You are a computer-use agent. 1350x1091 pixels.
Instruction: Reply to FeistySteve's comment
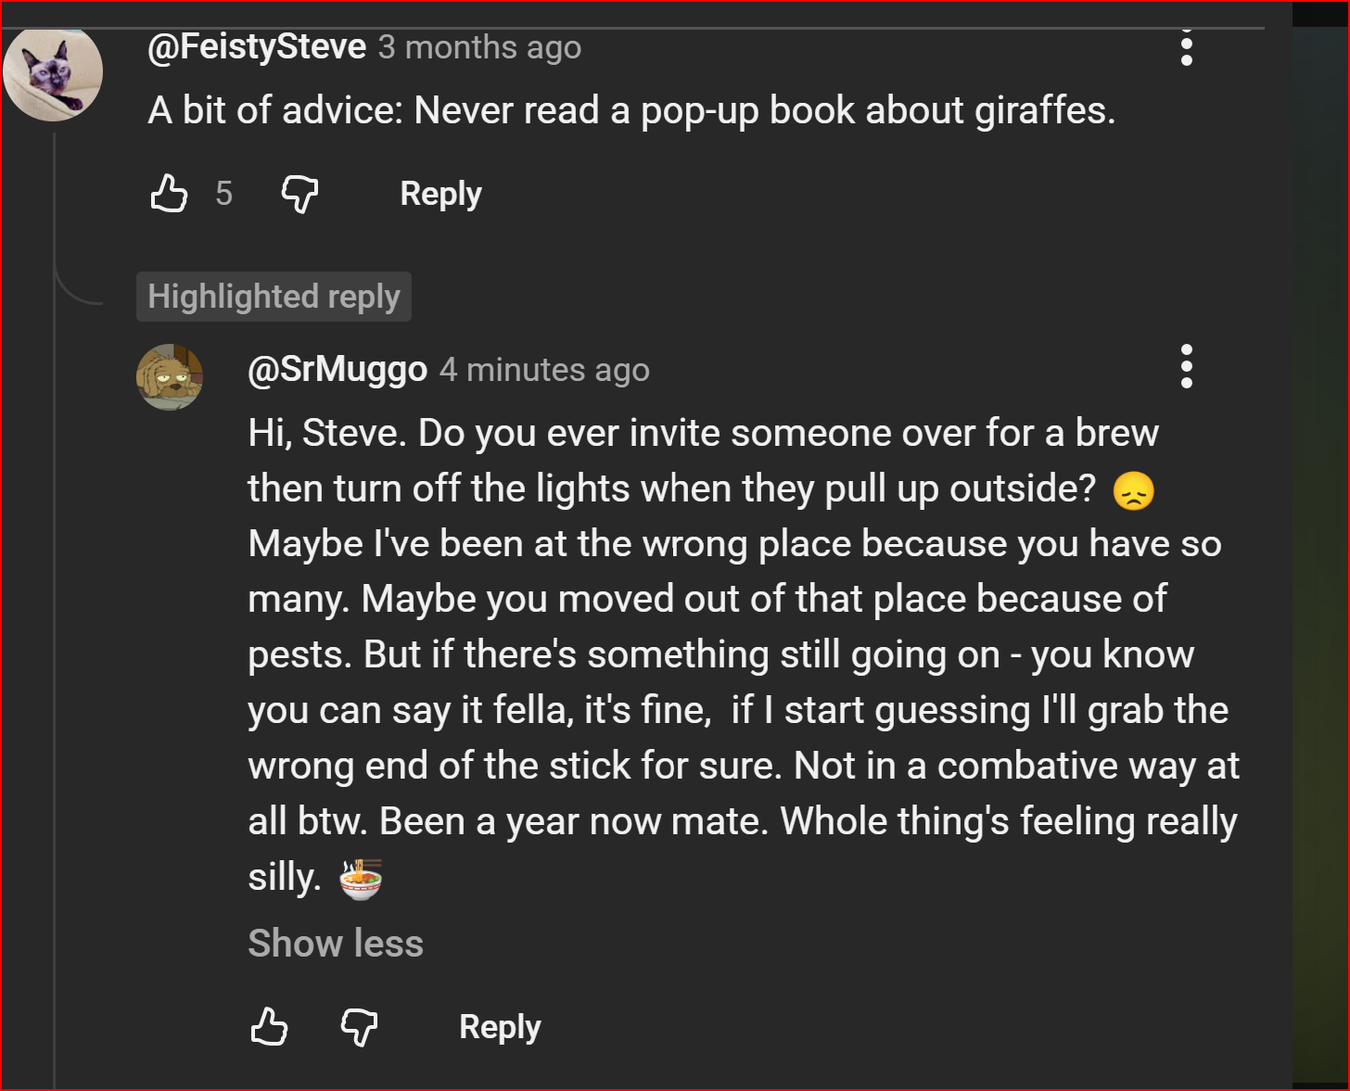(440, 194)
